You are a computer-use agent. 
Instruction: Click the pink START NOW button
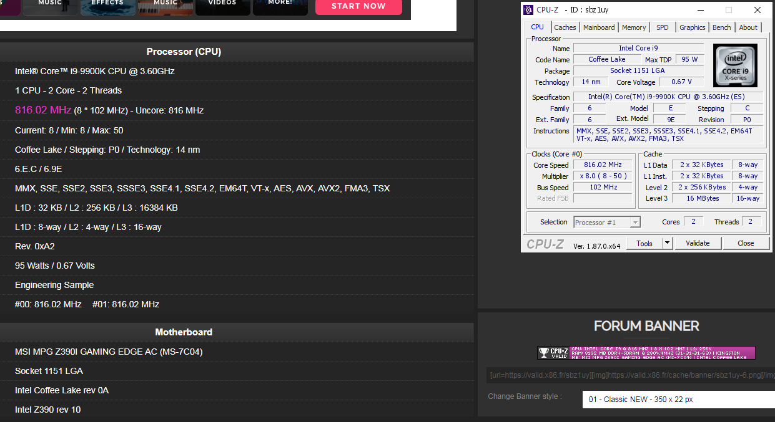[358, 6]
